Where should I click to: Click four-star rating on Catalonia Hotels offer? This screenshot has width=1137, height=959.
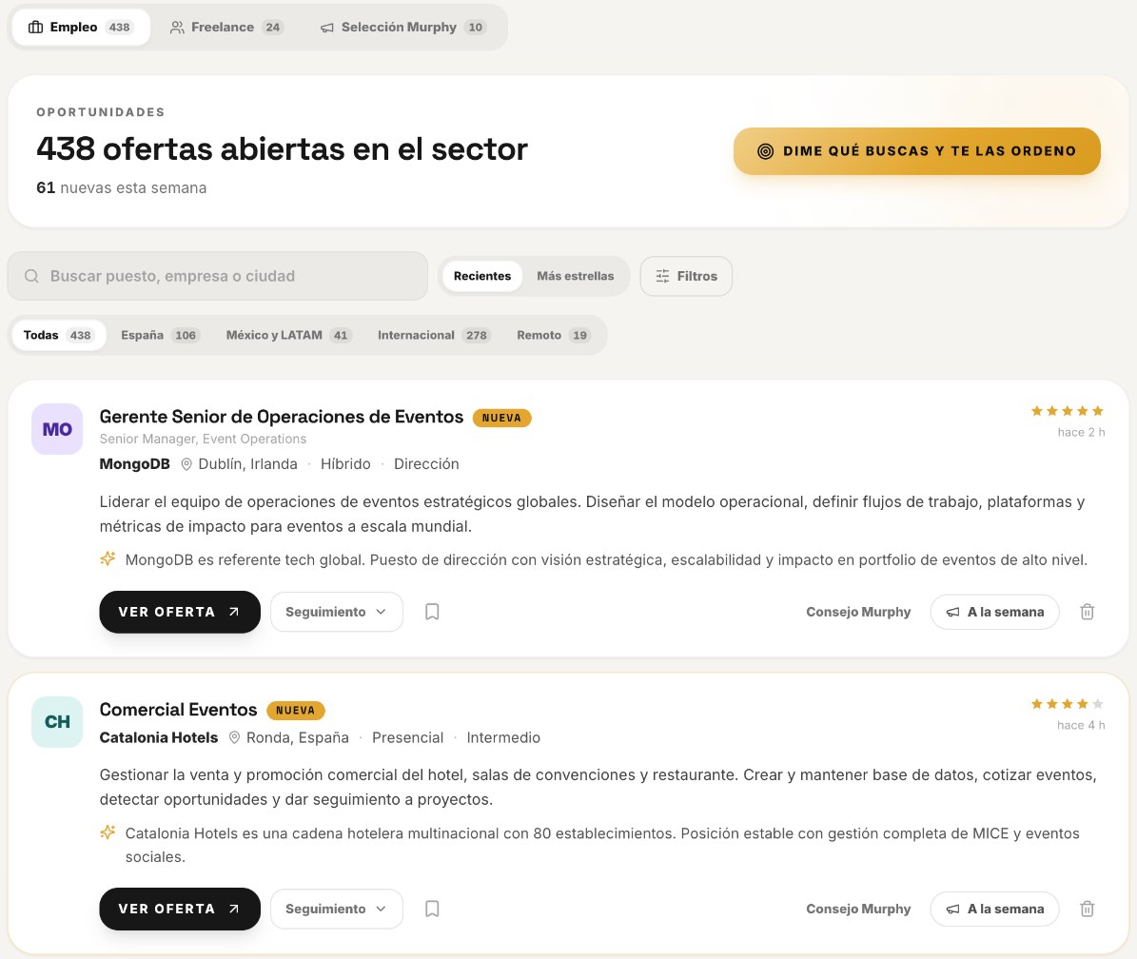pos(1068,704)
